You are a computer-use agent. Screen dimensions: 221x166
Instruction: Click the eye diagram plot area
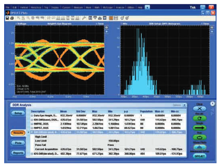click(59, 60)
